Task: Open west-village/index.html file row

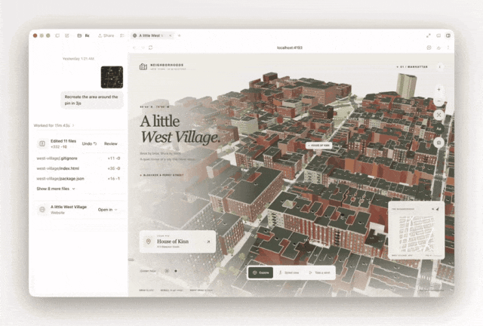Action: tap(78, 168)
